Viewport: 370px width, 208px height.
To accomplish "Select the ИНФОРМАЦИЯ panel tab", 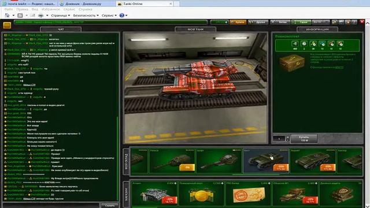I will (x=317, y=29).
